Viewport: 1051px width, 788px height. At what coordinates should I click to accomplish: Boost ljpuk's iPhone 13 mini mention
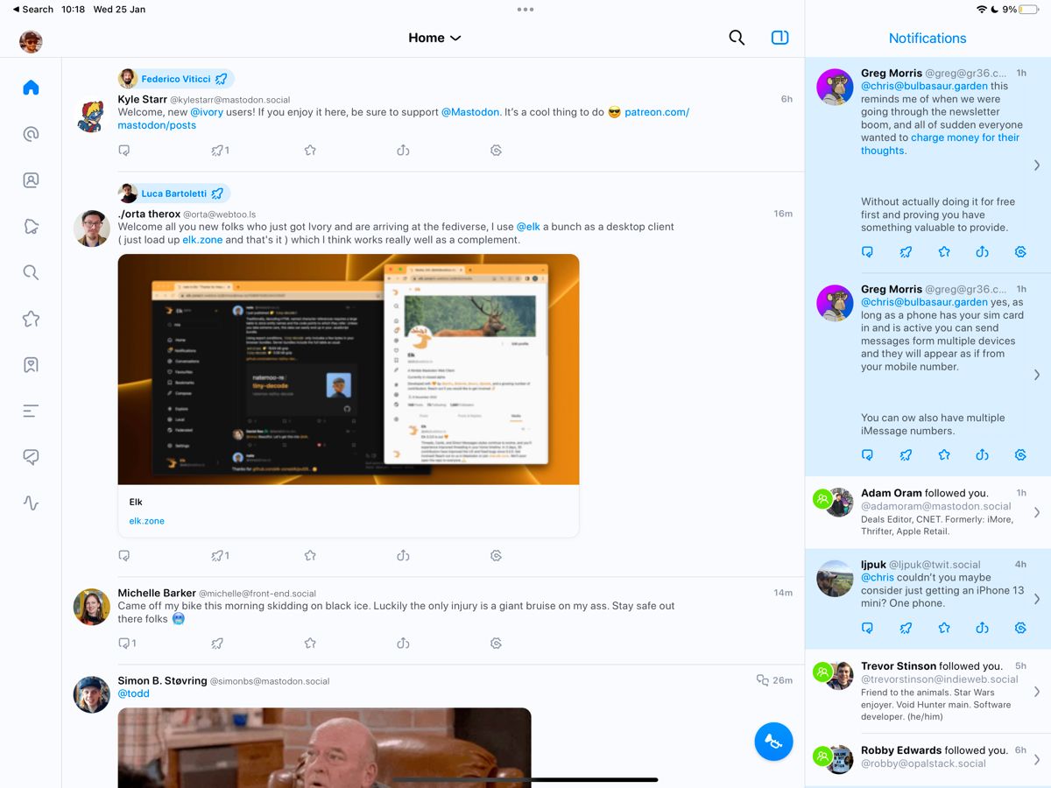(906, 628)
